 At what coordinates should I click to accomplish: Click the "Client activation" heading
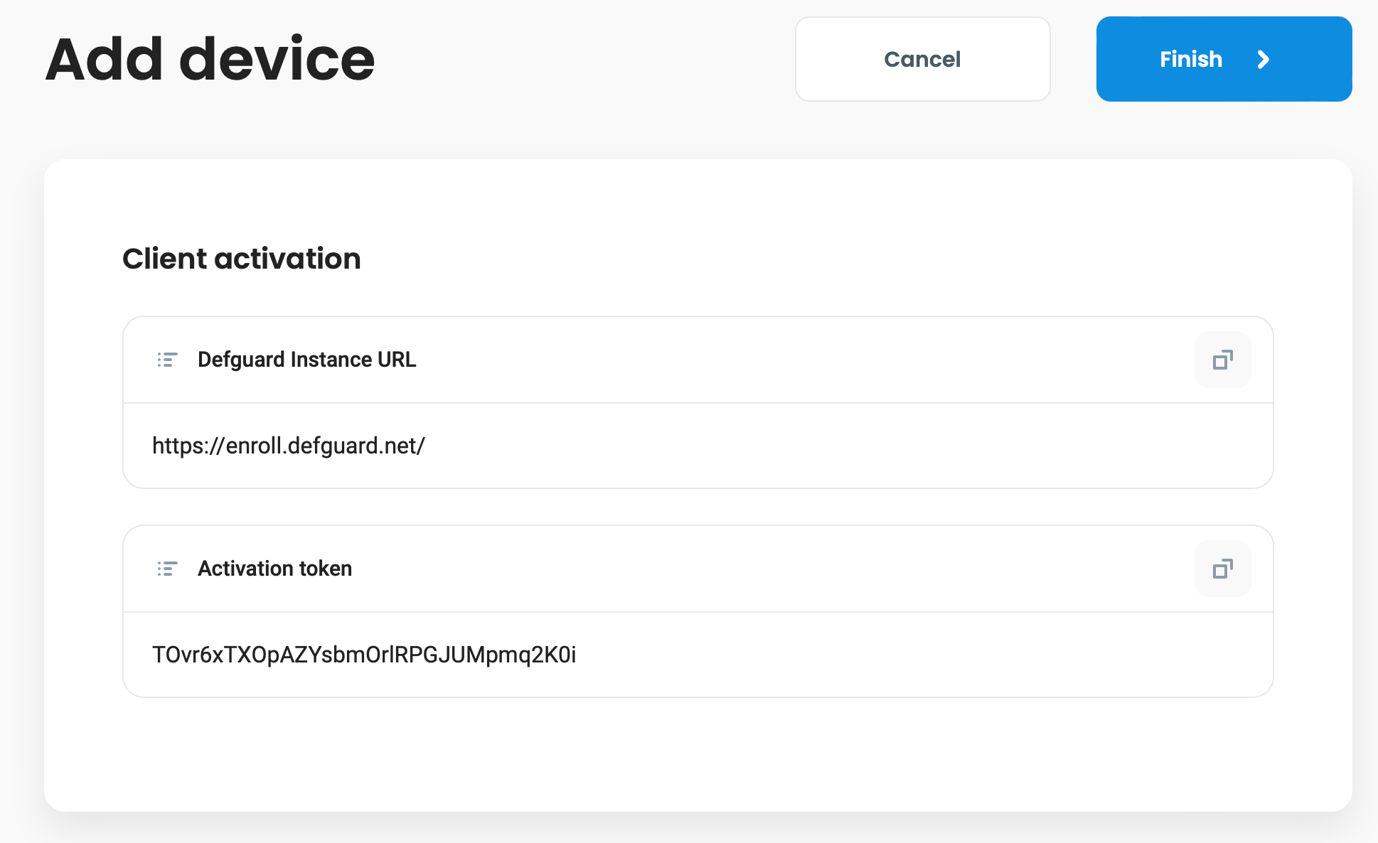(241, 259)
